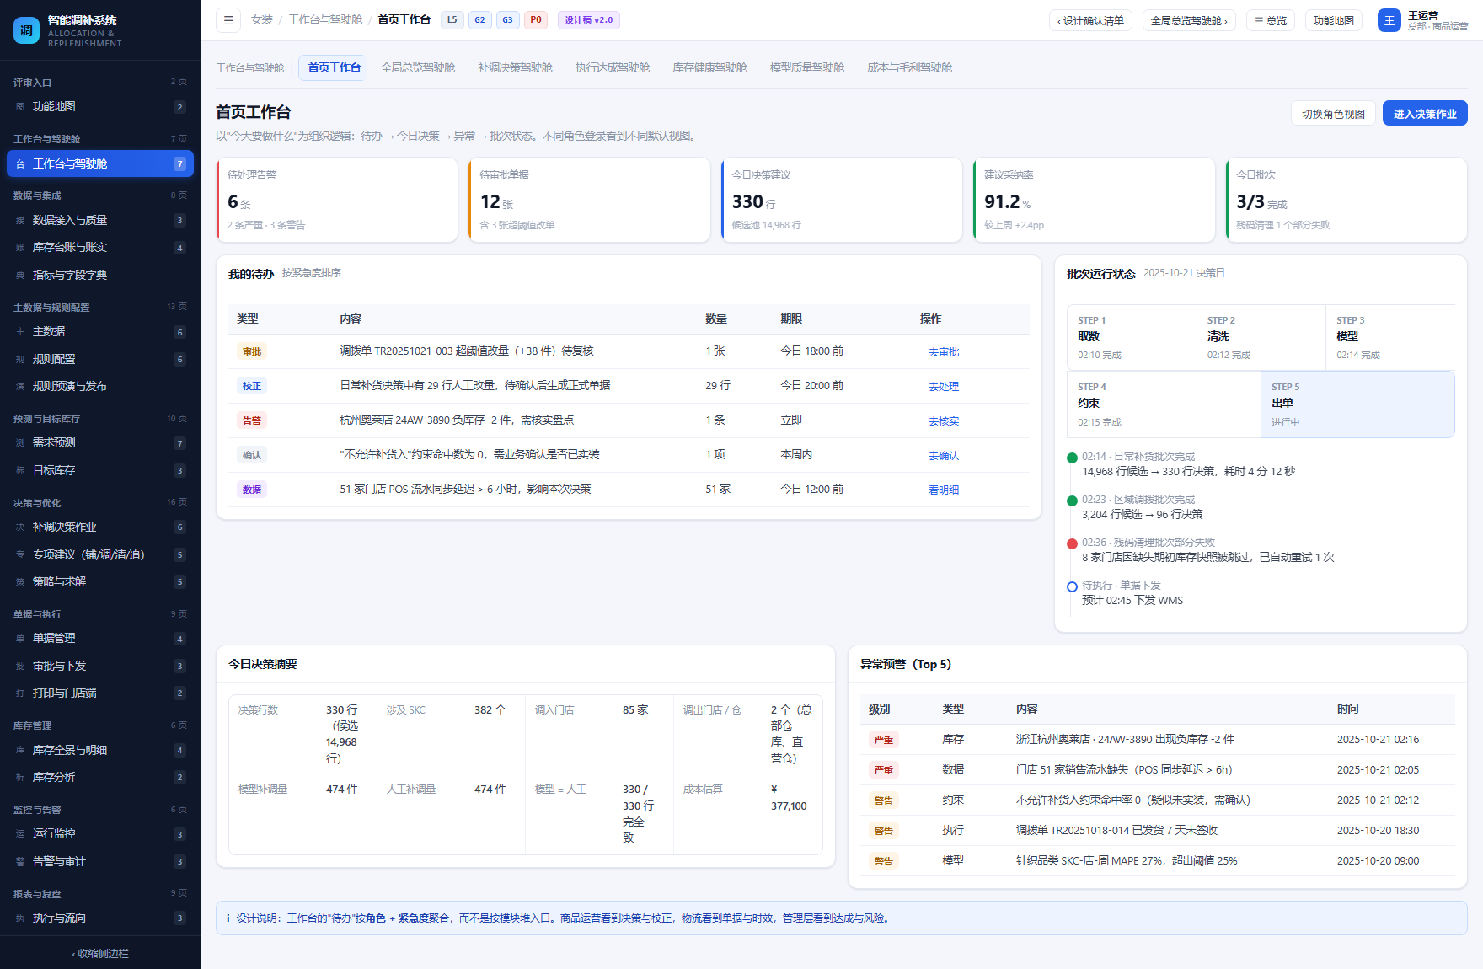Click the L5 badge in the header
Screen dimensions: 1483x969
click(452, 20)
